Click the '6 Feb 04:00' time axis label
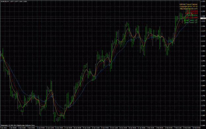 [x=169, y=128]
